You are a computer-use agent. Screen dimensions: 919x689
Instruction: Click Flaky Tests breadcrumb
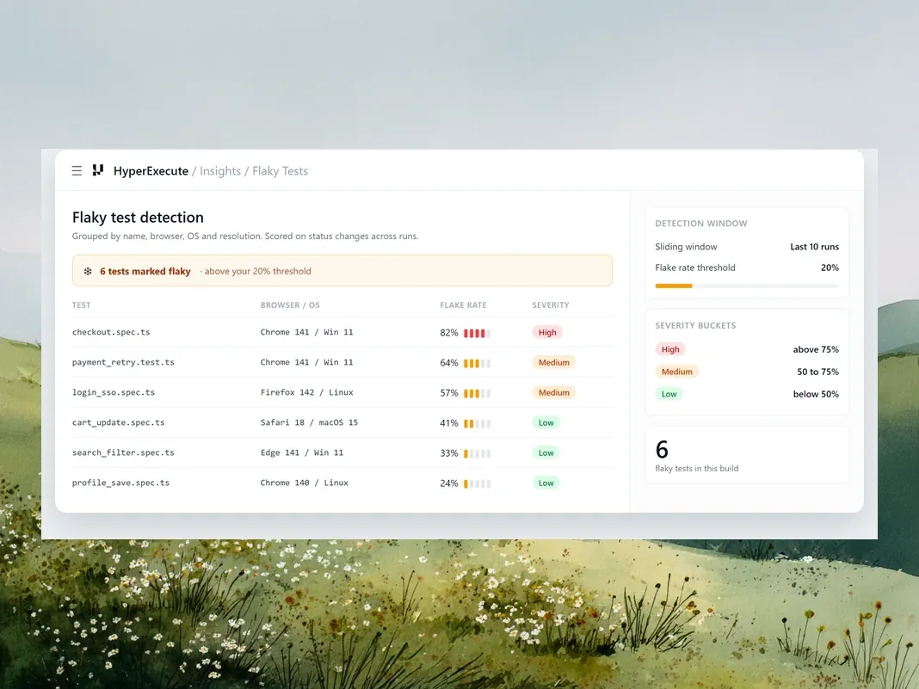click(x=281, y=171)
